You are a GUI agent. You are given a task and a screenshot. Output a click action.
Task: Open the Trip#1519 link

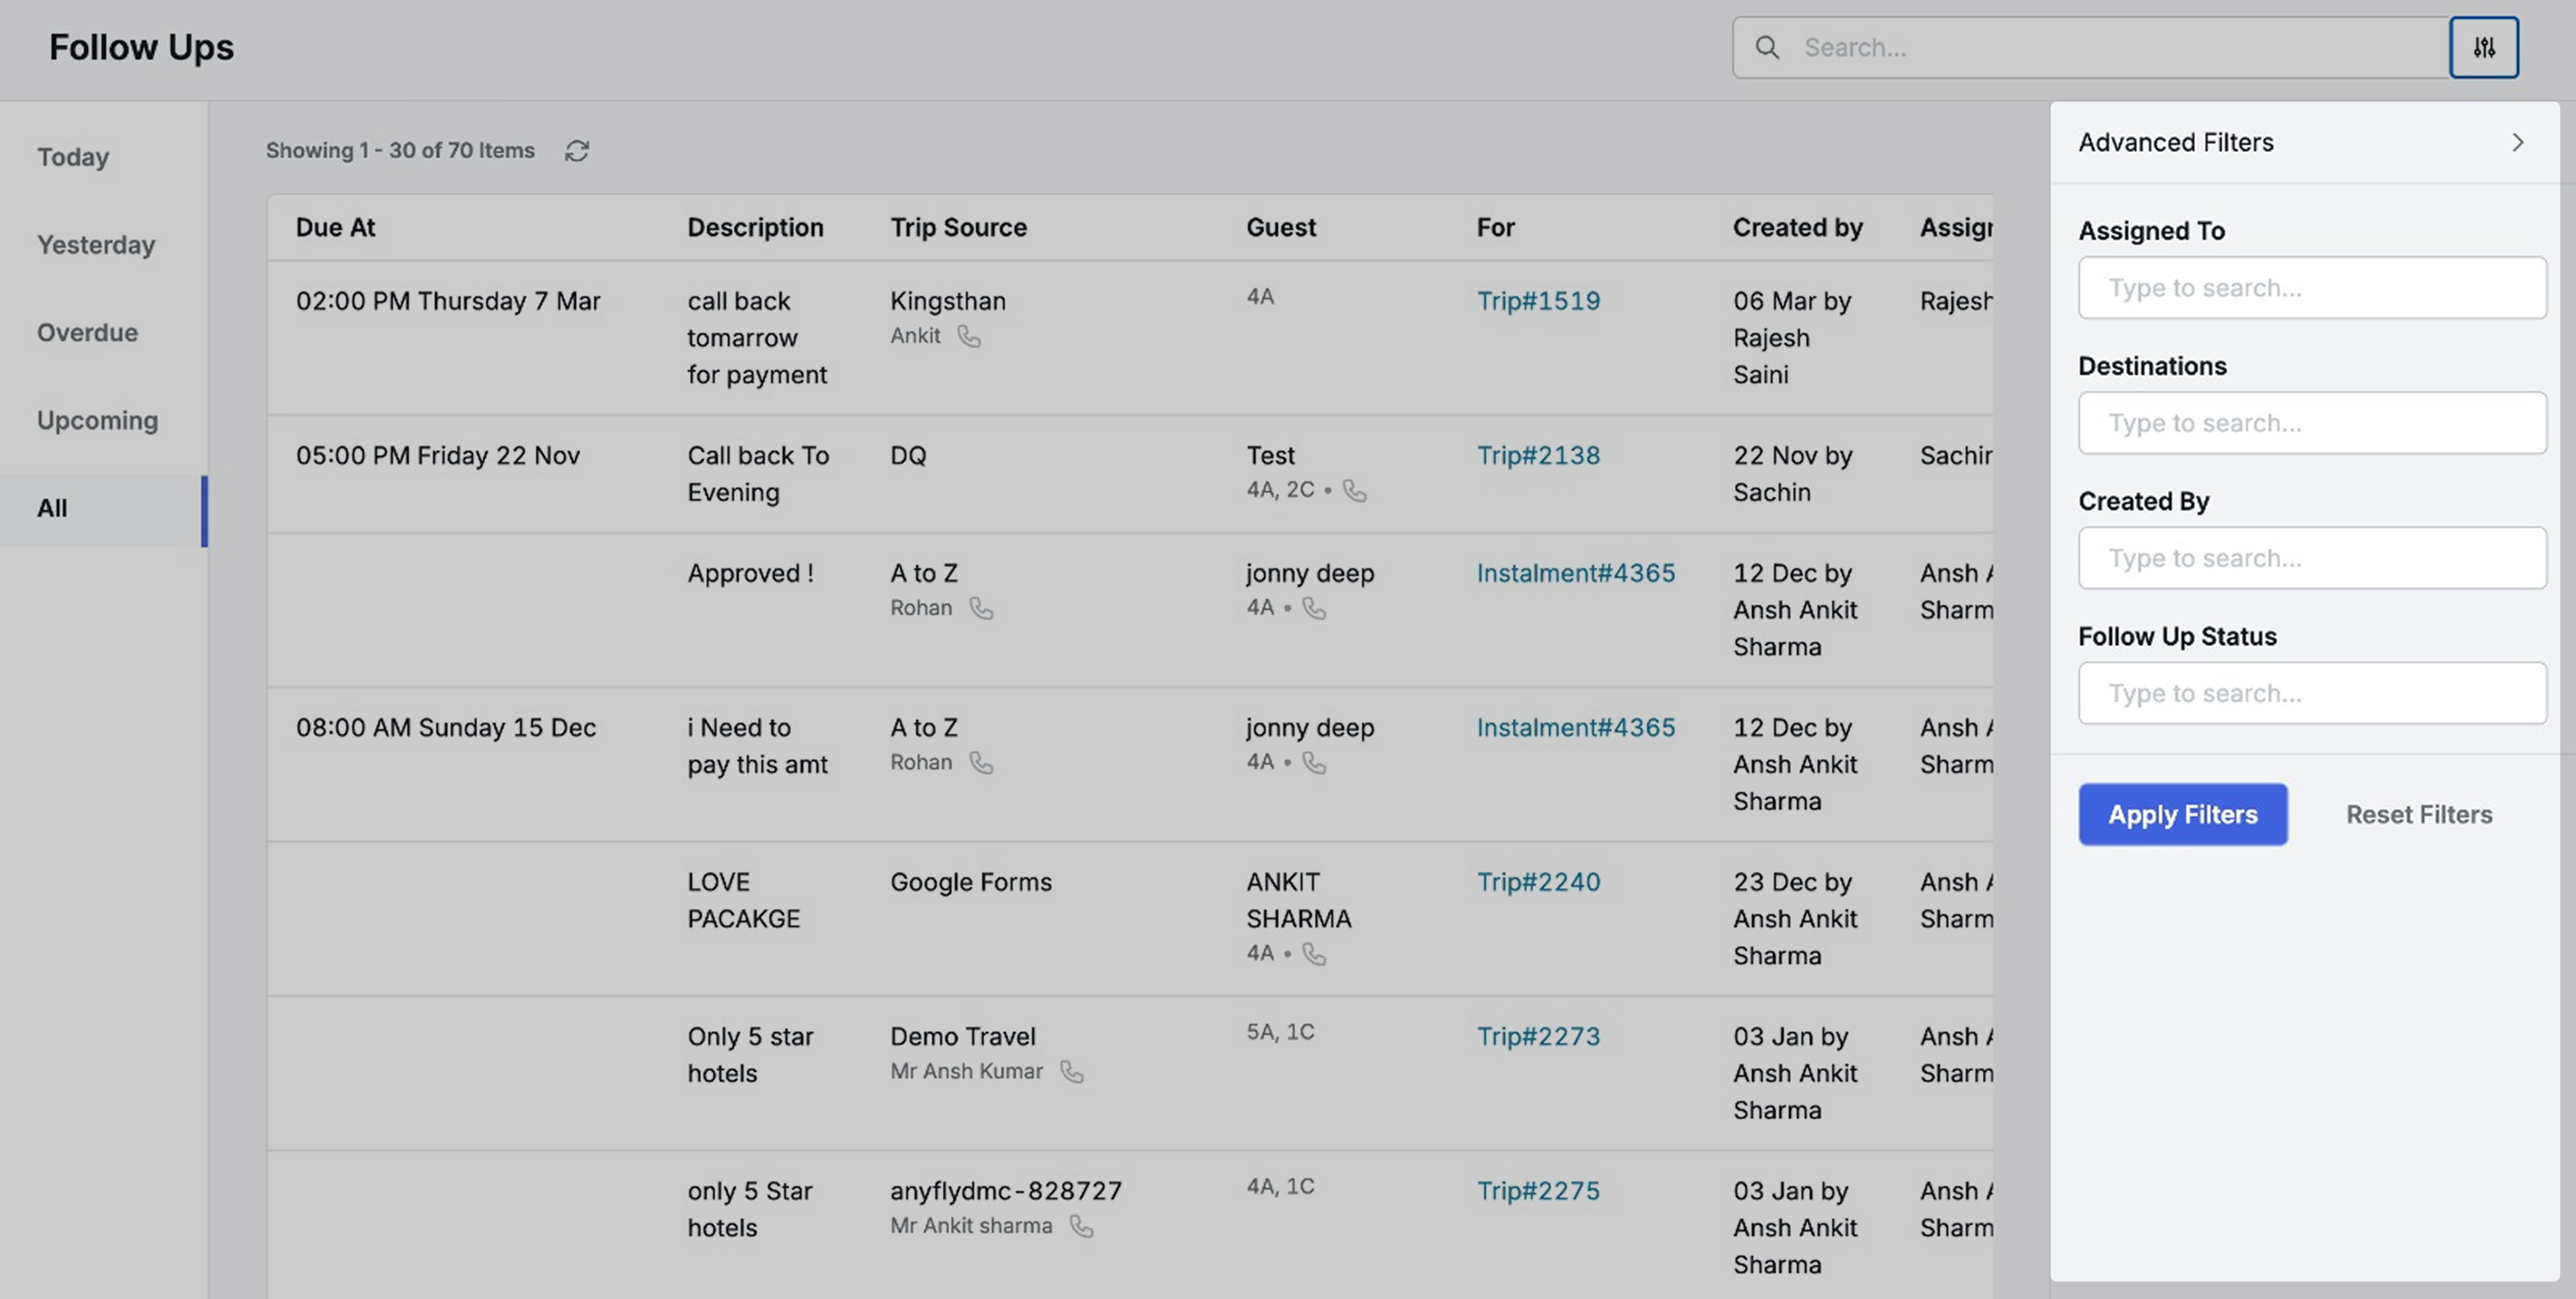(x=1538, y=301)
